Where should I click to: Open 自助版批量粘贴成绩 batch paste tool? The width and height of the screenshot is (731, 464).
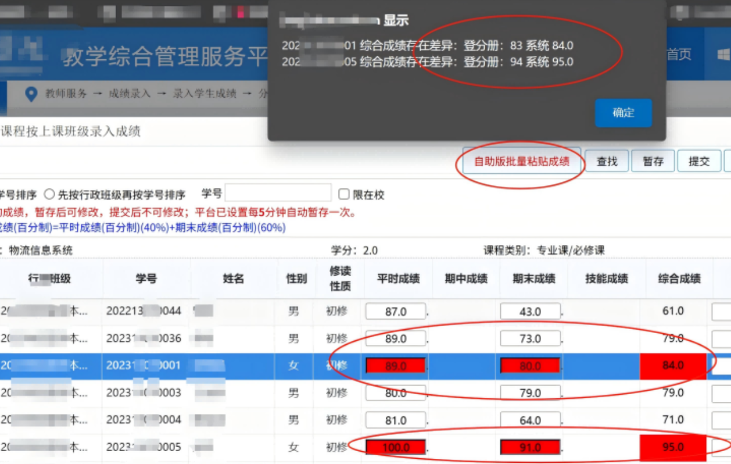click(x=522, y=162)
